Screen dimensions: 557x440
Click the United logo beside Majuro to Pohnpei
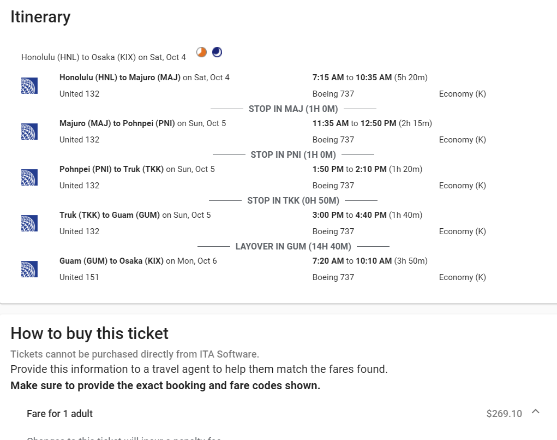[x=29, y=132]
